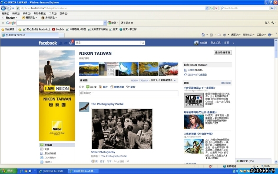Open the wall filter dropdown arrow
Viewport: 278px width, 174px height.
pos(175,80)
